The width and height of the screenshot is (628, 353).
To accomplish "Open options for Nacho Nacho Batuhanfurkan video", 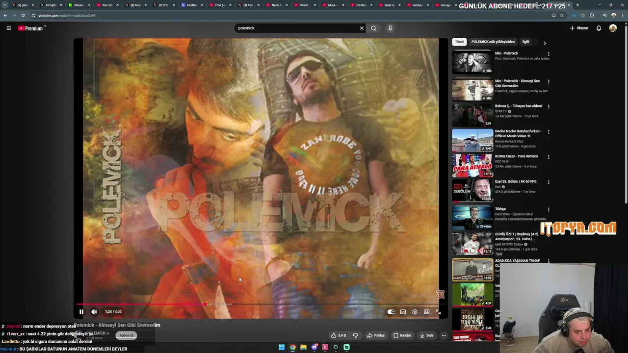I will tap(549, 132).
